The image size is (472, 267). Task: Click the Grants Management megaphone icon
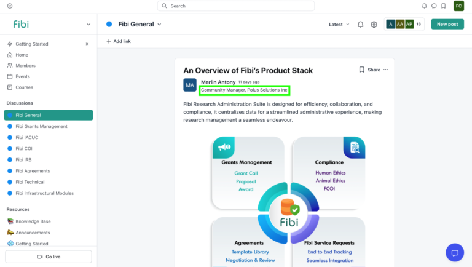pyautogui.click(x=224, y=147)
